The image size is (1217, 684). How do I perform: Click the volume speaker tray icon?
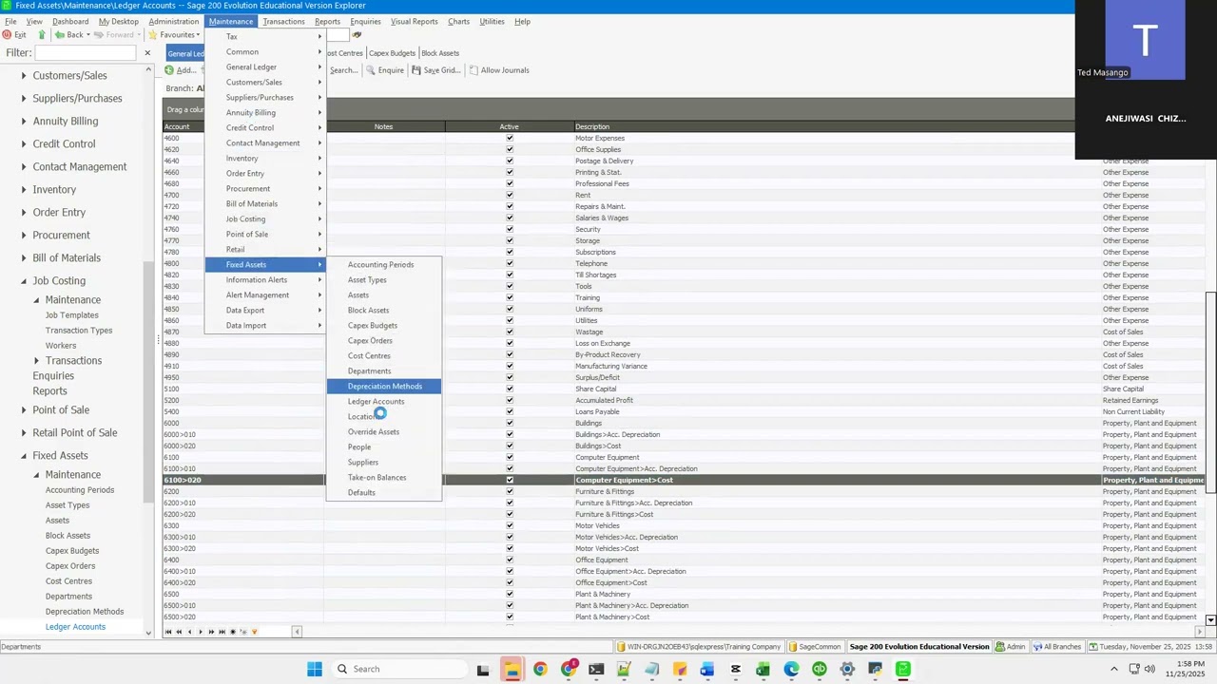(x=1150, y=669)
